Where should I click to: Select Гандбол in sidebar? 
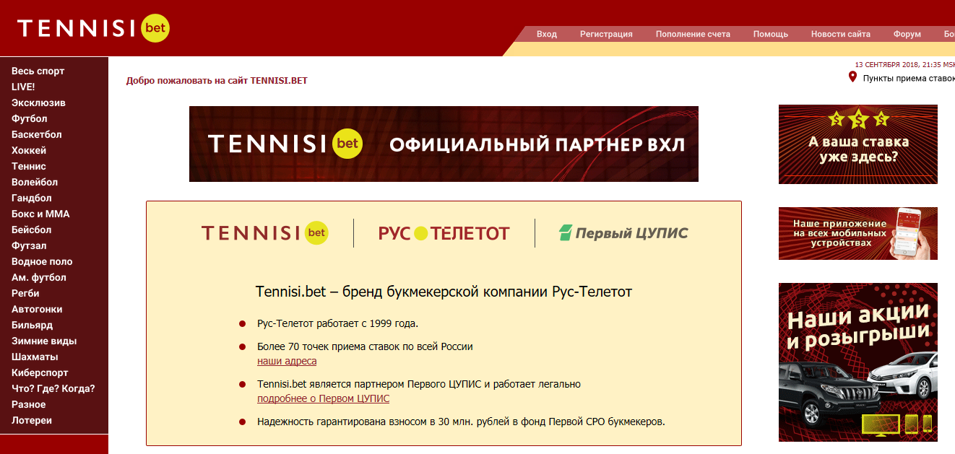[x=32, y=198]
